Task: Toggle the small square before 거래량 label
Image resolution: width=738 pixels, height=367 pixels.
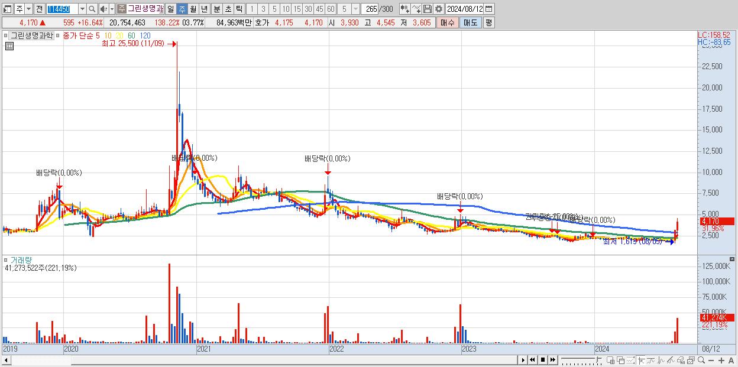Action: pyautogui.click(x=6, y=259)
